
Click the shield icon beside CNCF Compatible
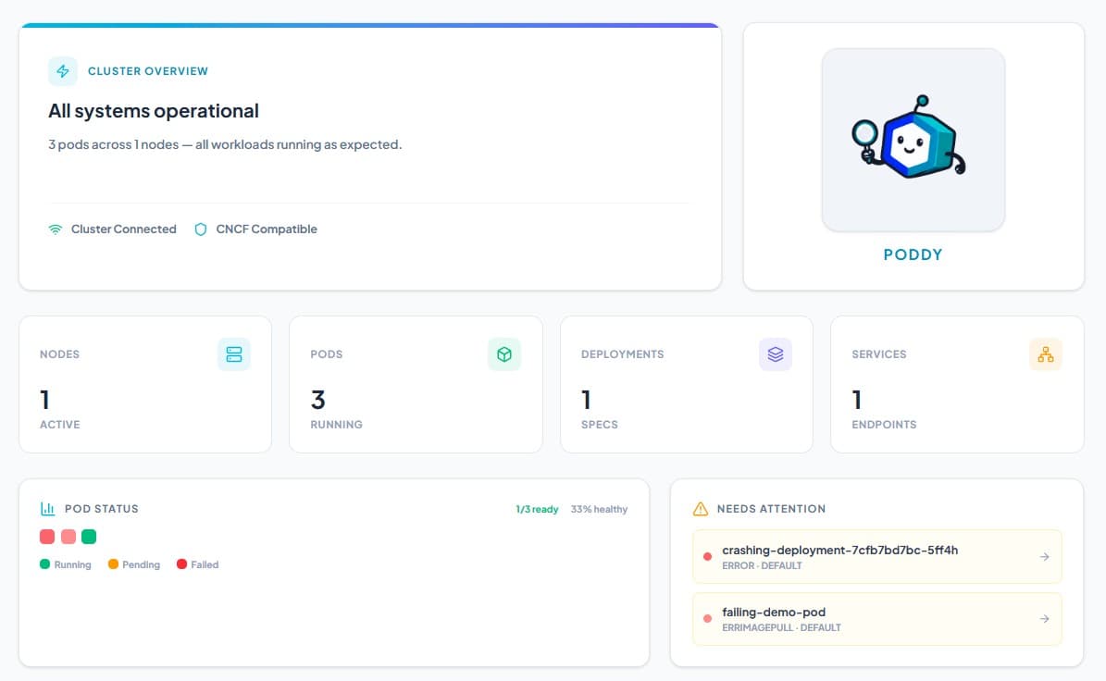(200, 229)
